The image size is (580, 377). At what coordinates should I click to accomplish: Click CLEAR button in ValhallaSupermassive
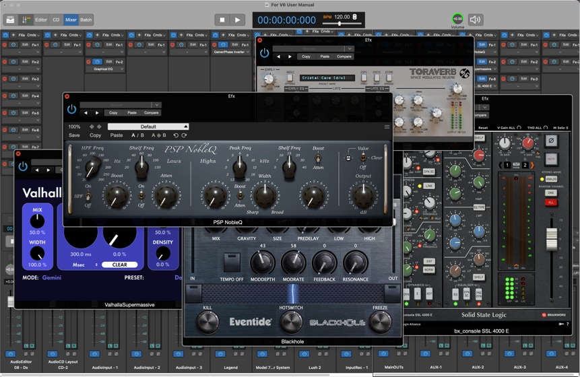coord(119,265)
